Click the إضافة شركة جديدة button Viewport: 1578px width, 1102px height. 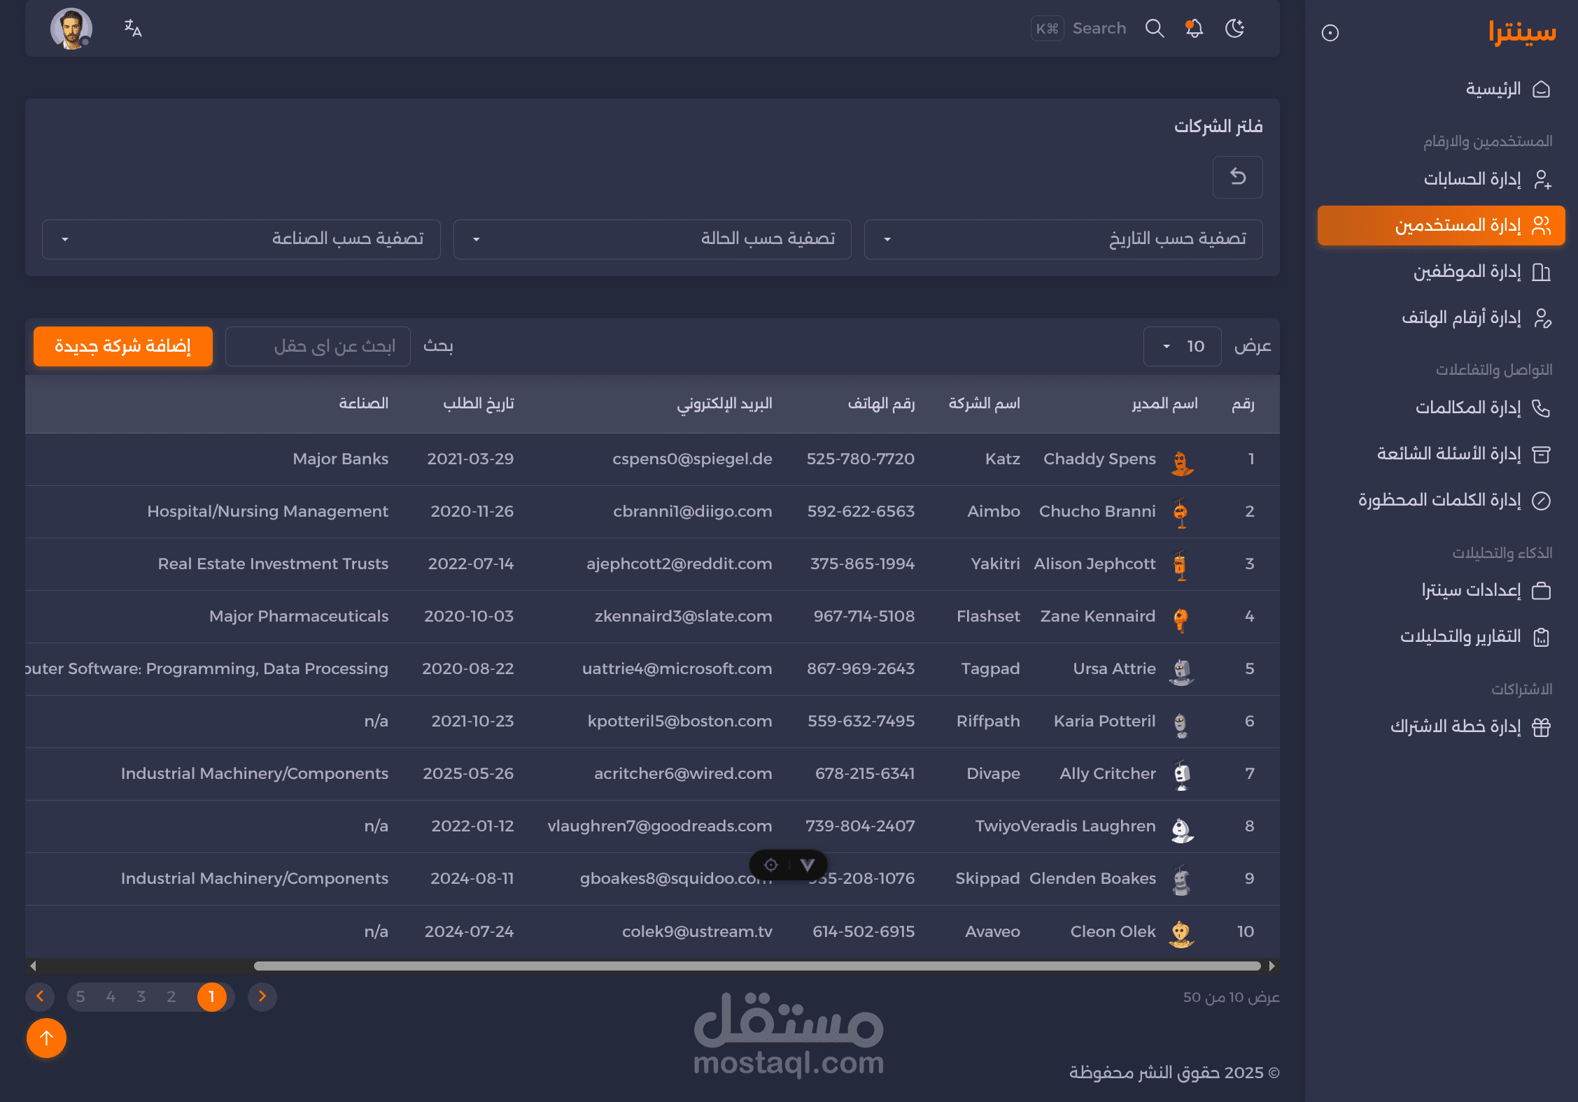click(x=123, y=346)
